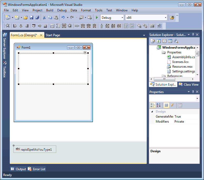The height and width of the screenshot is (180, 204).
Task: Click the Modifiers property value Private
Action: click(179, 122)
